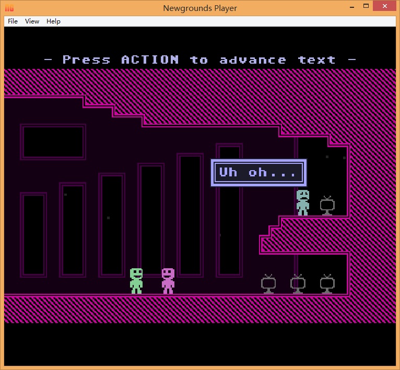Click the rightmost TV terminal on lower floor
This screenshot has height=370, width=400.
tap(327, 284)
